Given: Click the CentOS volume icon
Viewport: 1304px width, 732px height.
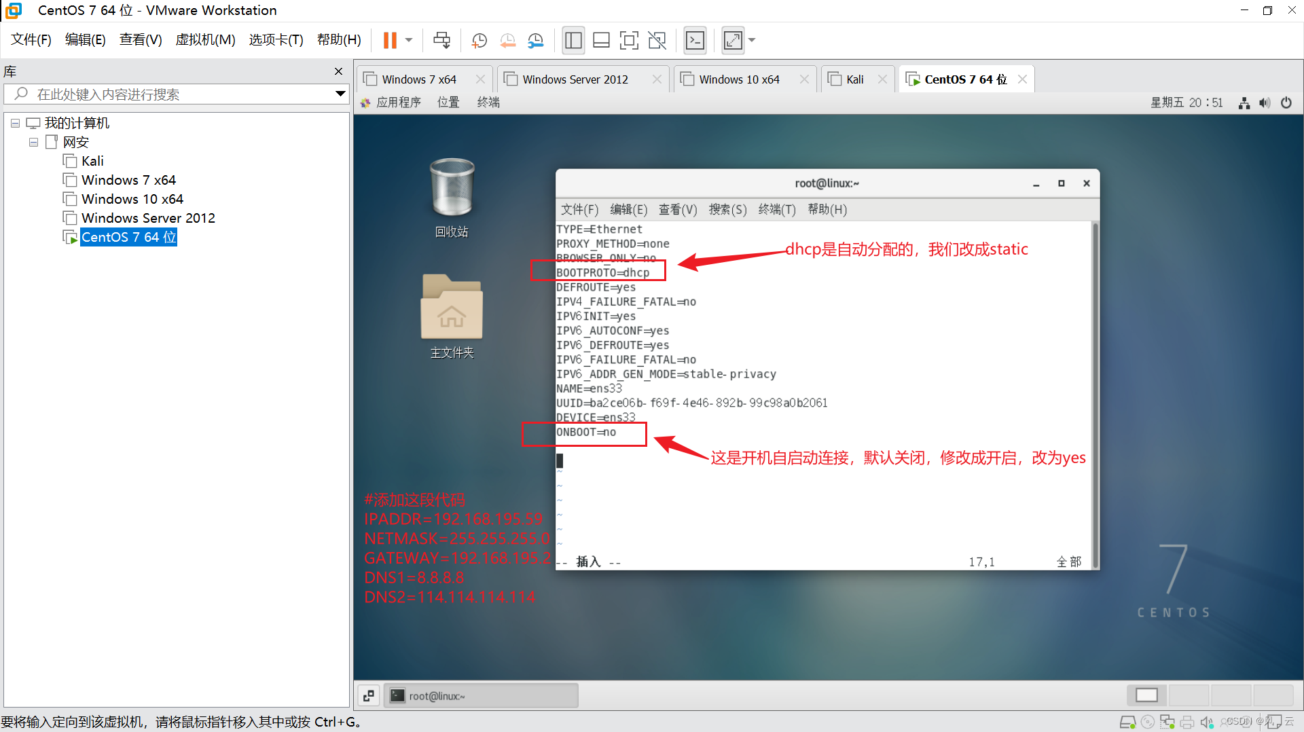Looking at the screenshot, I should click(1265, 103).
